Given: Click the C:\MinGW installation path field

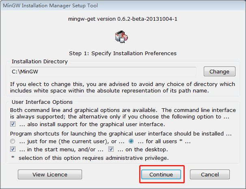Looking at the screenshot, I should tap(103, 72).
